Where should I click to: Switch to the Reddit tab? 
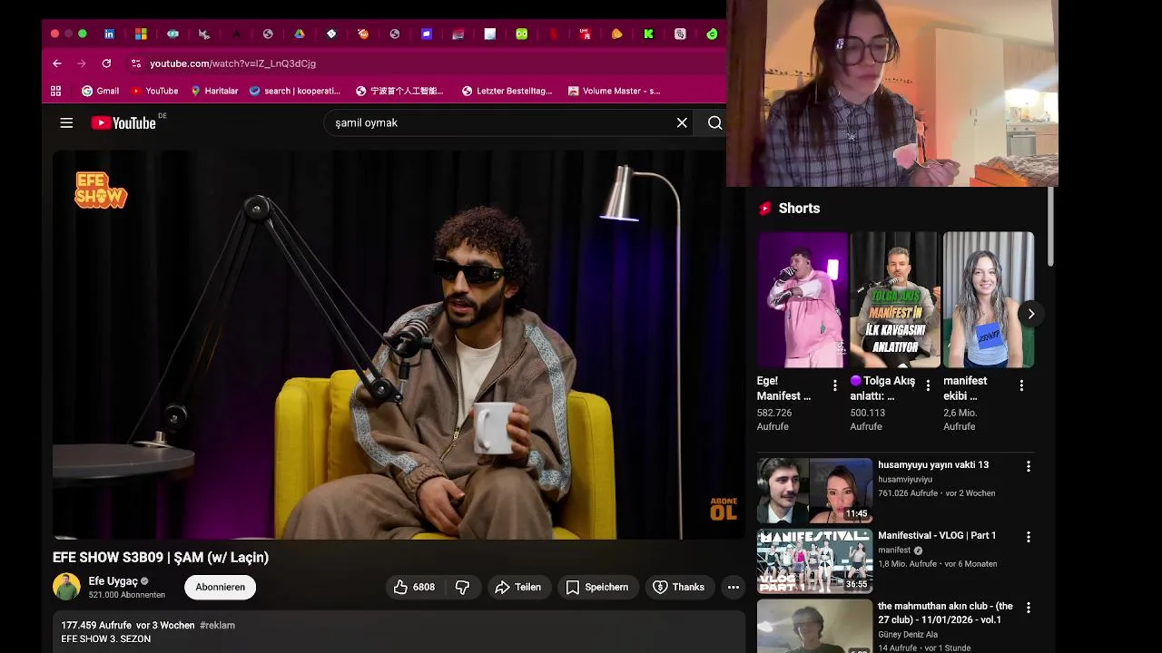(x=363, y=34)
